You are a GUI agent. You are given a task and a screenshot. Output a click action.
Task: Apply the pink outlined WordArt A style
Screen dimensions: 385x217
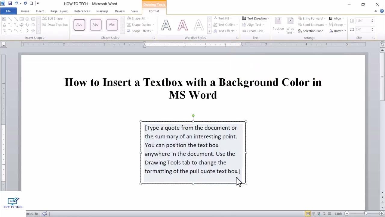coord(182,25)
